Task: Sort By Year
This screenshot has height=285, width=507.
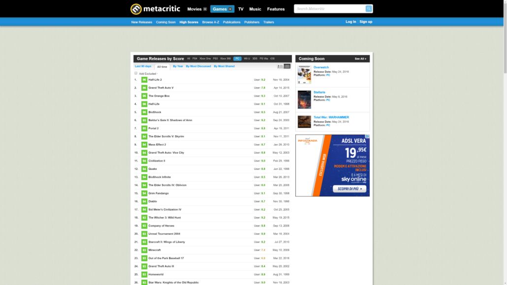Action: 178,66
